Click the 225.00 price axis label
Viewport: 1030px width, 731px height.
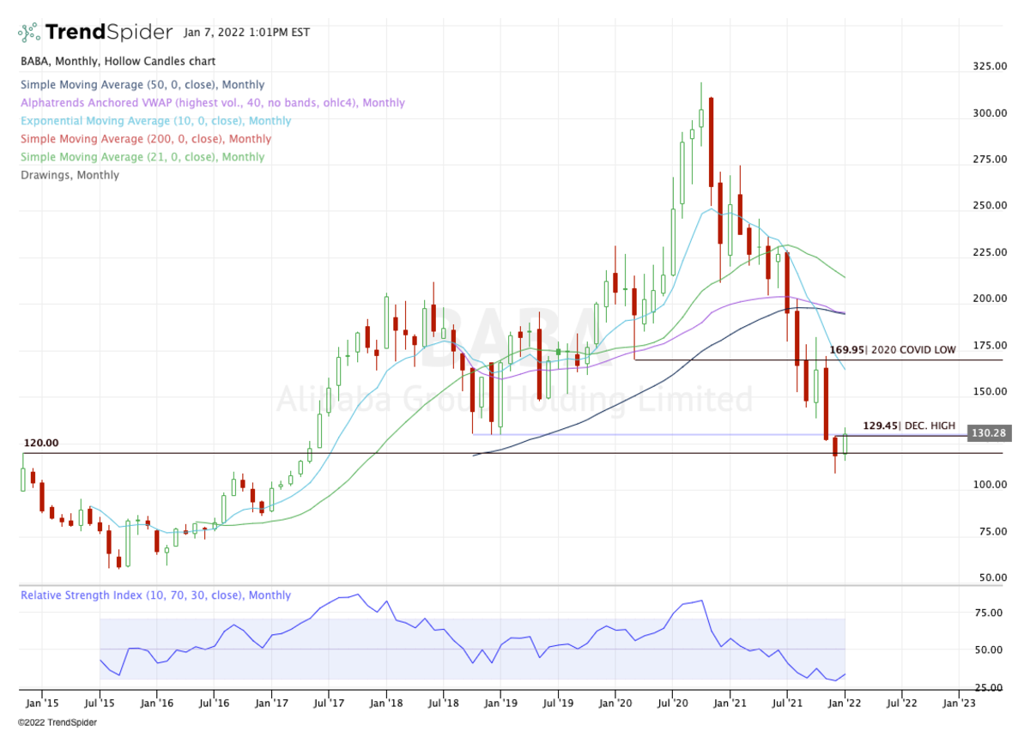coord(988,252)
